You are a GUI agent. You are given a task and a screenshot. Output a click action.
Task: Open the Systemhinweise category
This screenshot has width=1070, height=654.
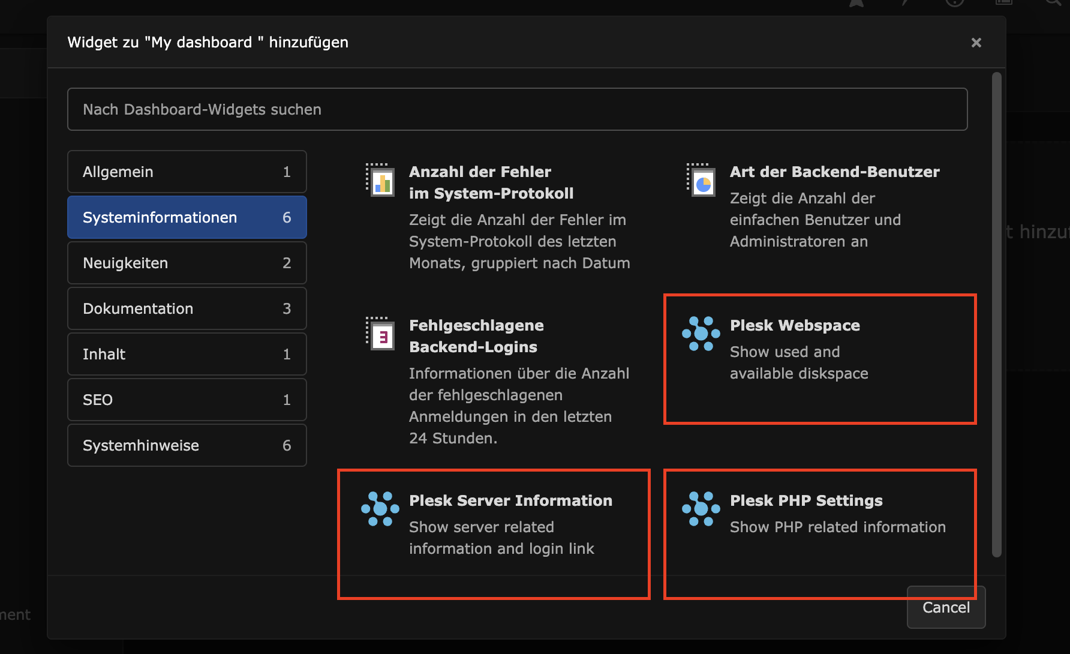[187, 445]
